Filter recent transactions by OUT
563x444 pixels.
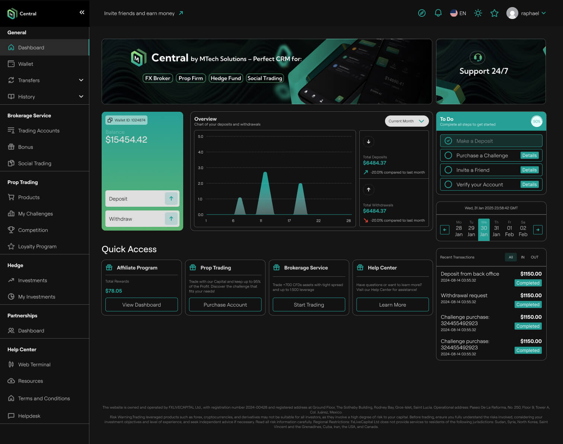pyautogui.click(x=535, y=257)
